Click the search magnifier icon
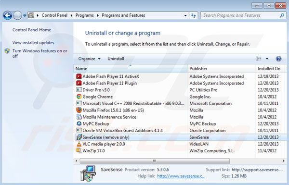289x185 pixels. point(282,15)
